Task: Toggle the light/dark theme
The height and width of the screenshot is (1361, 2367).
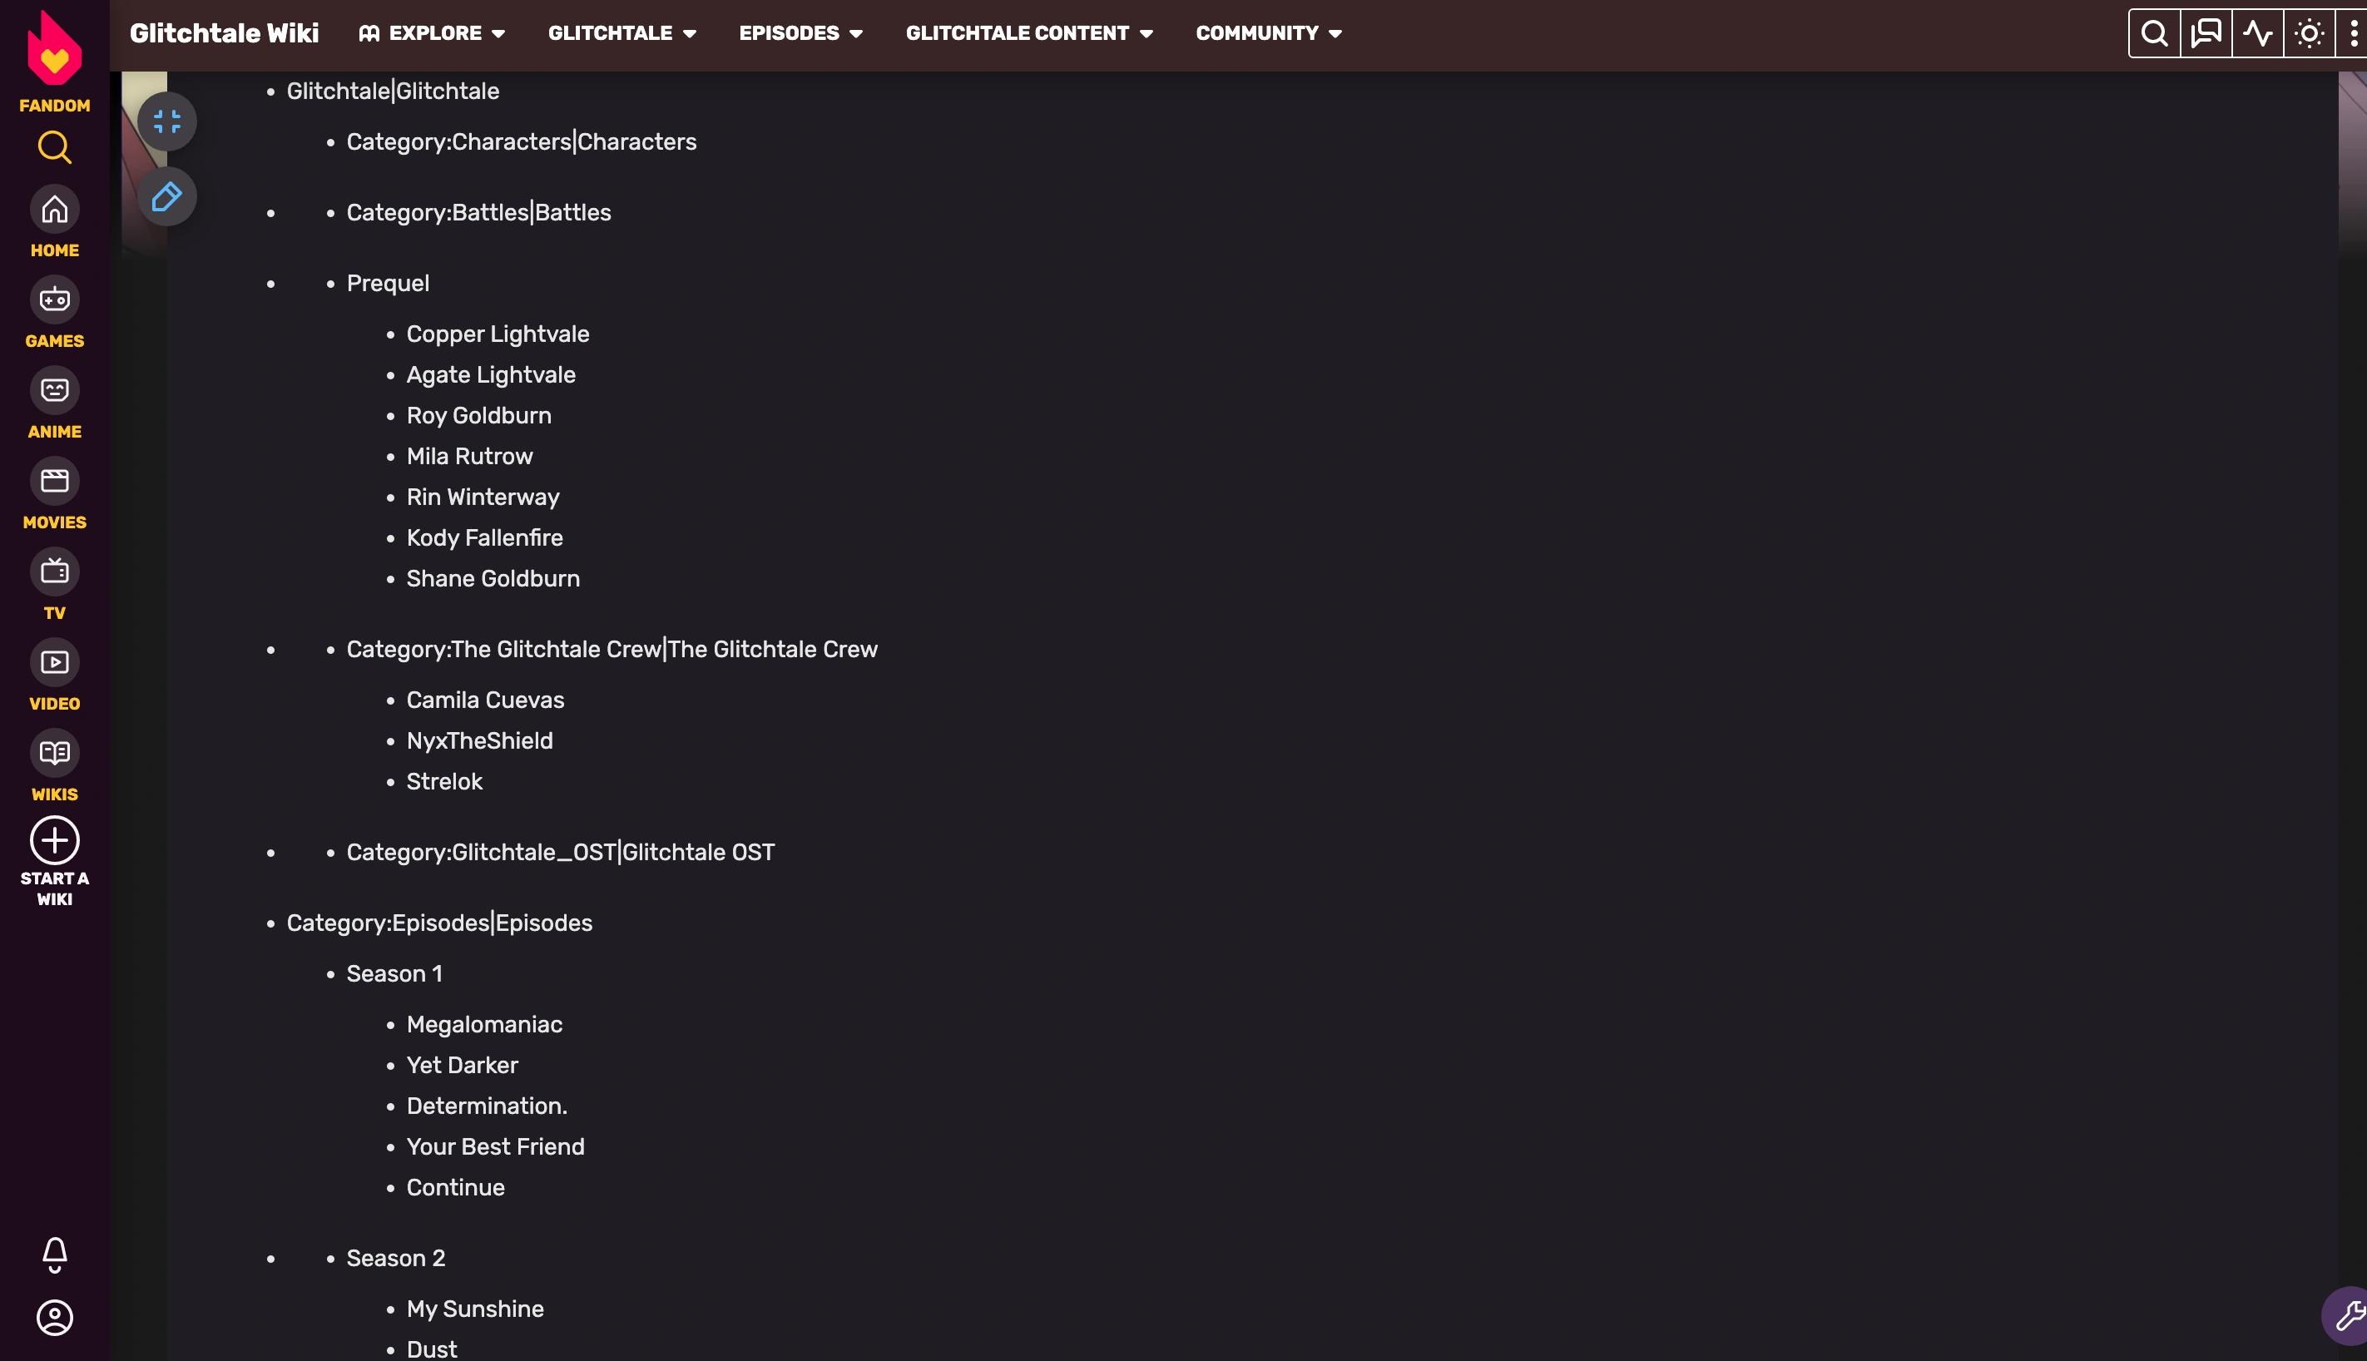Action: (2308, 32)
